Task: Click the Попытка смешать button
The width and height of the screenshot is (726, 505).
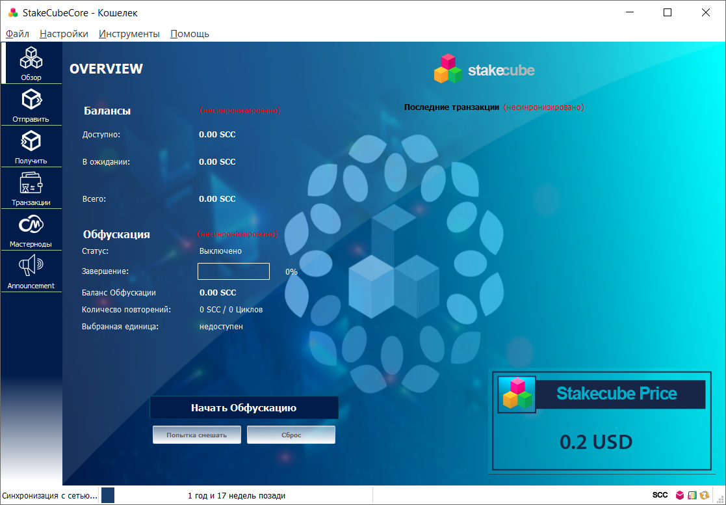Action: click(197, 435)
